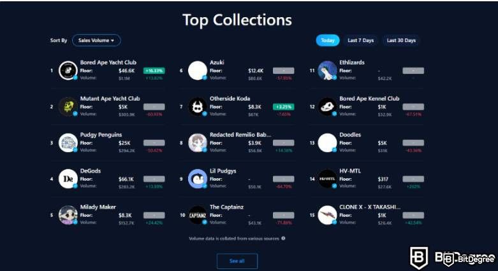Click the $66.1K DeGods floor price
This screenshot has width=498, height=271.
click(x=126, y=179)
